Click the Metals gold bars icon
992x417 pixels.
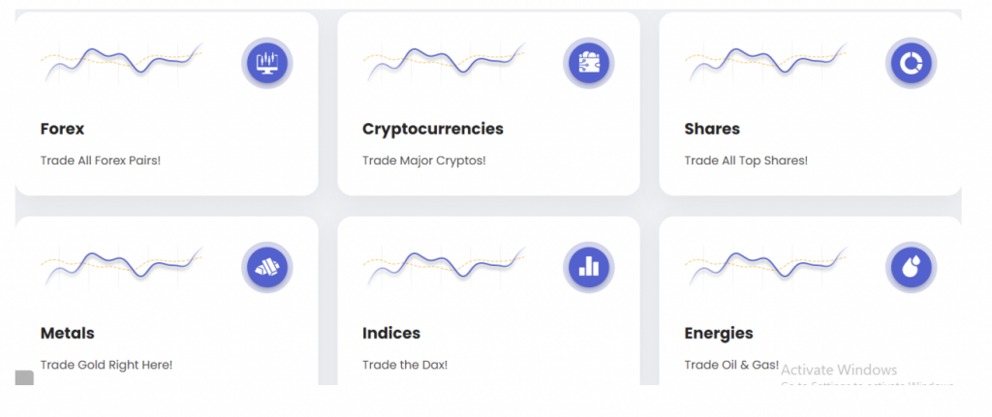[265, 268]
